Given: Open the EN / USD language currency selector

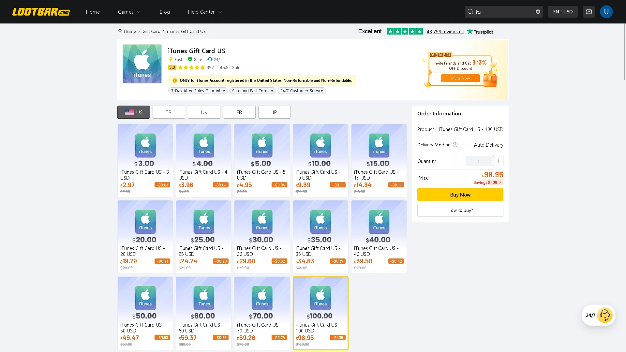Looking at the screenshot, I should point(563,12).
